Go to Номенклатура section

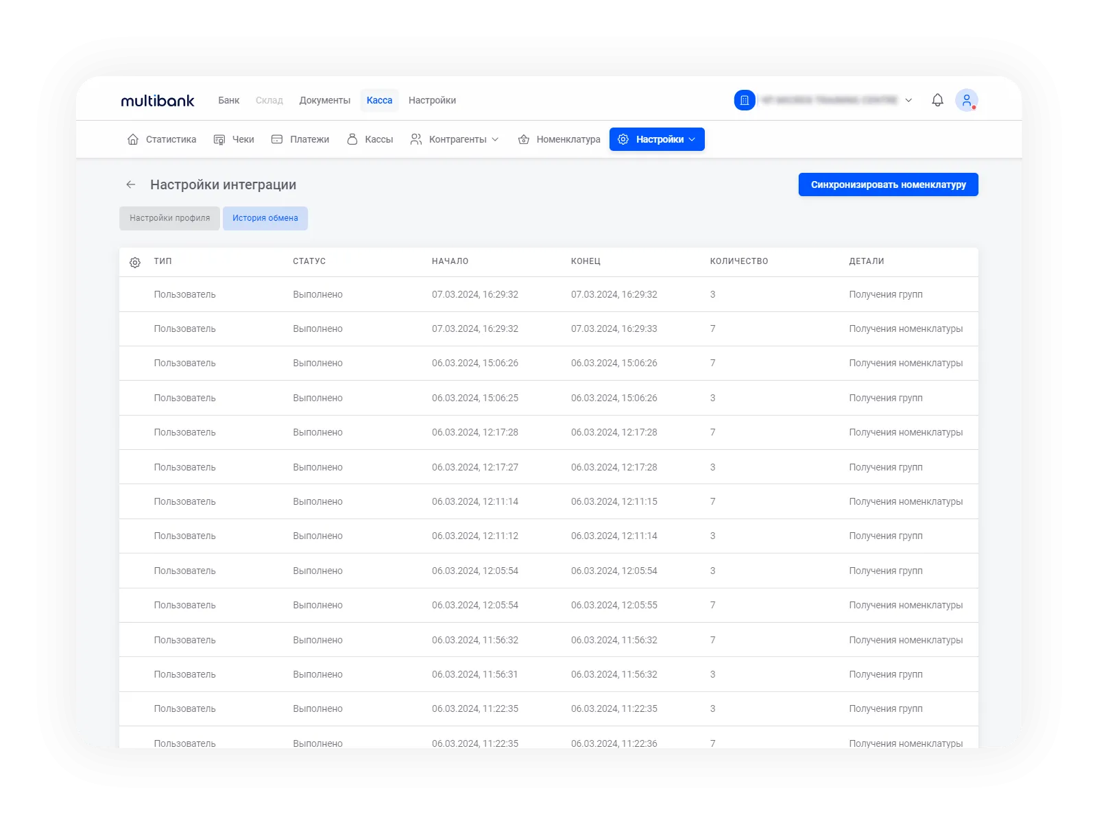tap(568, 139)
